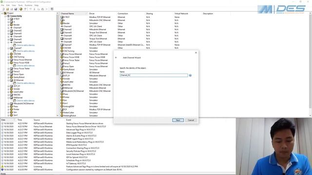Click the yellow gear runtime toolbar icon
Viewport: 312px width, 175px height.
(x=21, y=9)
